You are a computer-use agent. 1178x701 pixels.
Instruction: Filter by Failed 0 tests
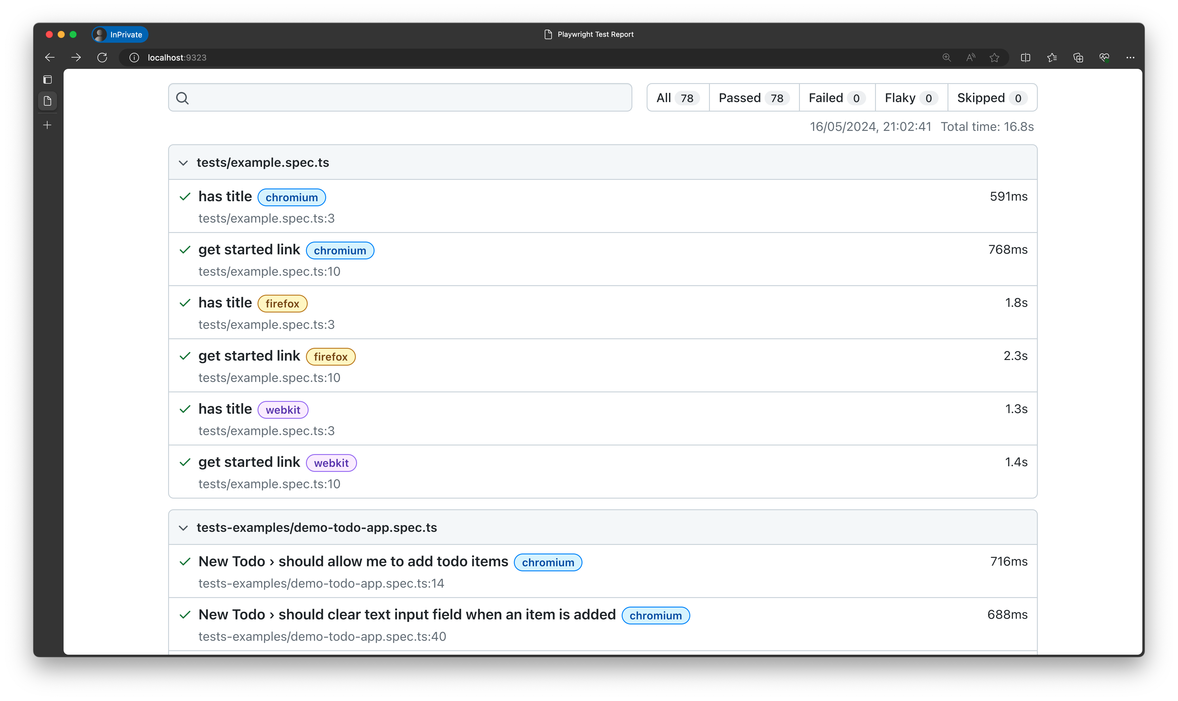837,98
